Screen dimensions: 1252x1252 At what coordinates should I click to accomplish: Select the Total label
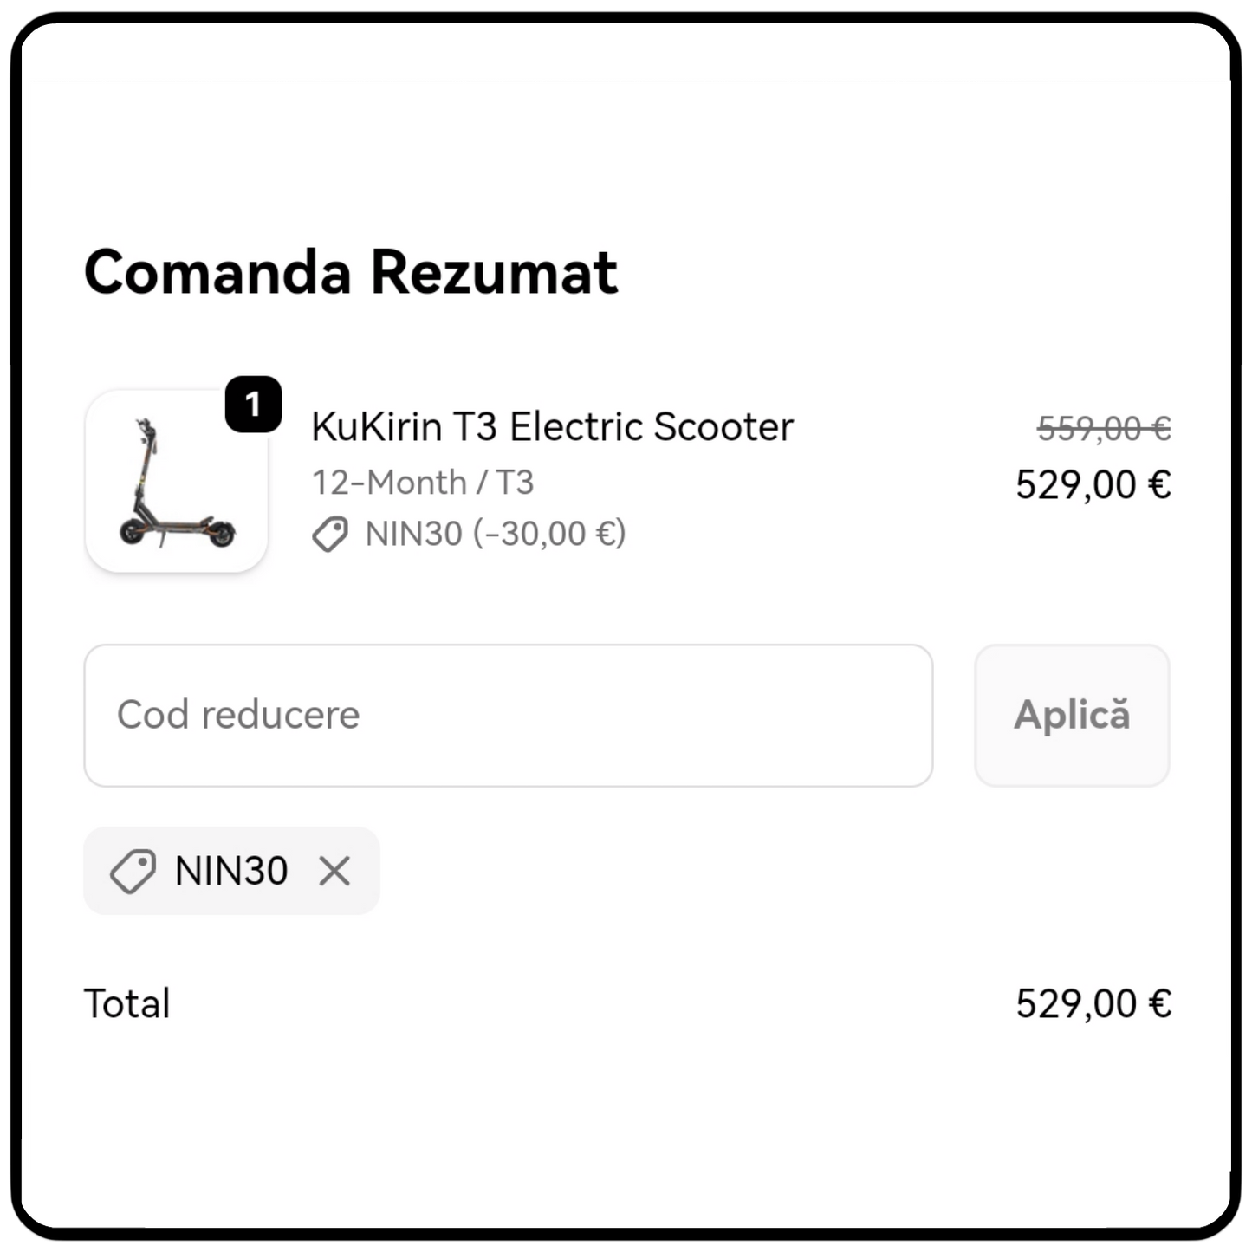126,1002
